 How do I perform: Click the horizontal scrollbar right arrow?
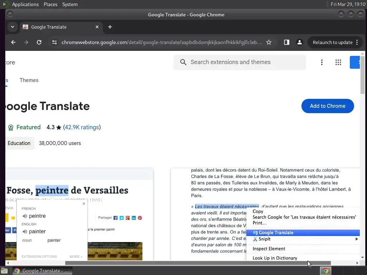357,263
